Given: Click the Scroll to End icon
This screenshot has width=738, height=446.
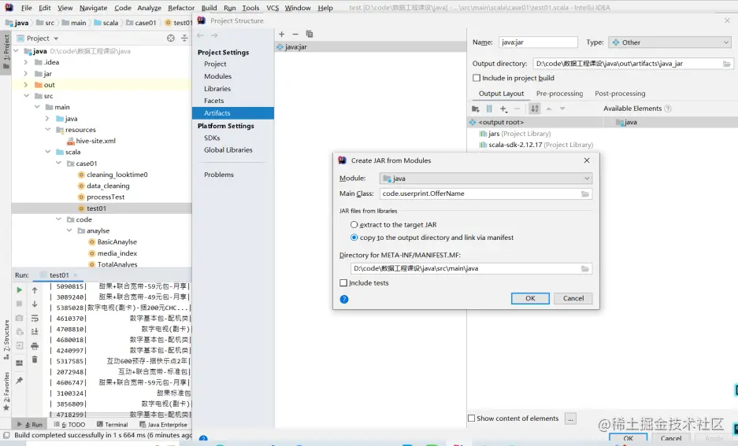Looking at the screenshot, I should click(x=35, y=331).
